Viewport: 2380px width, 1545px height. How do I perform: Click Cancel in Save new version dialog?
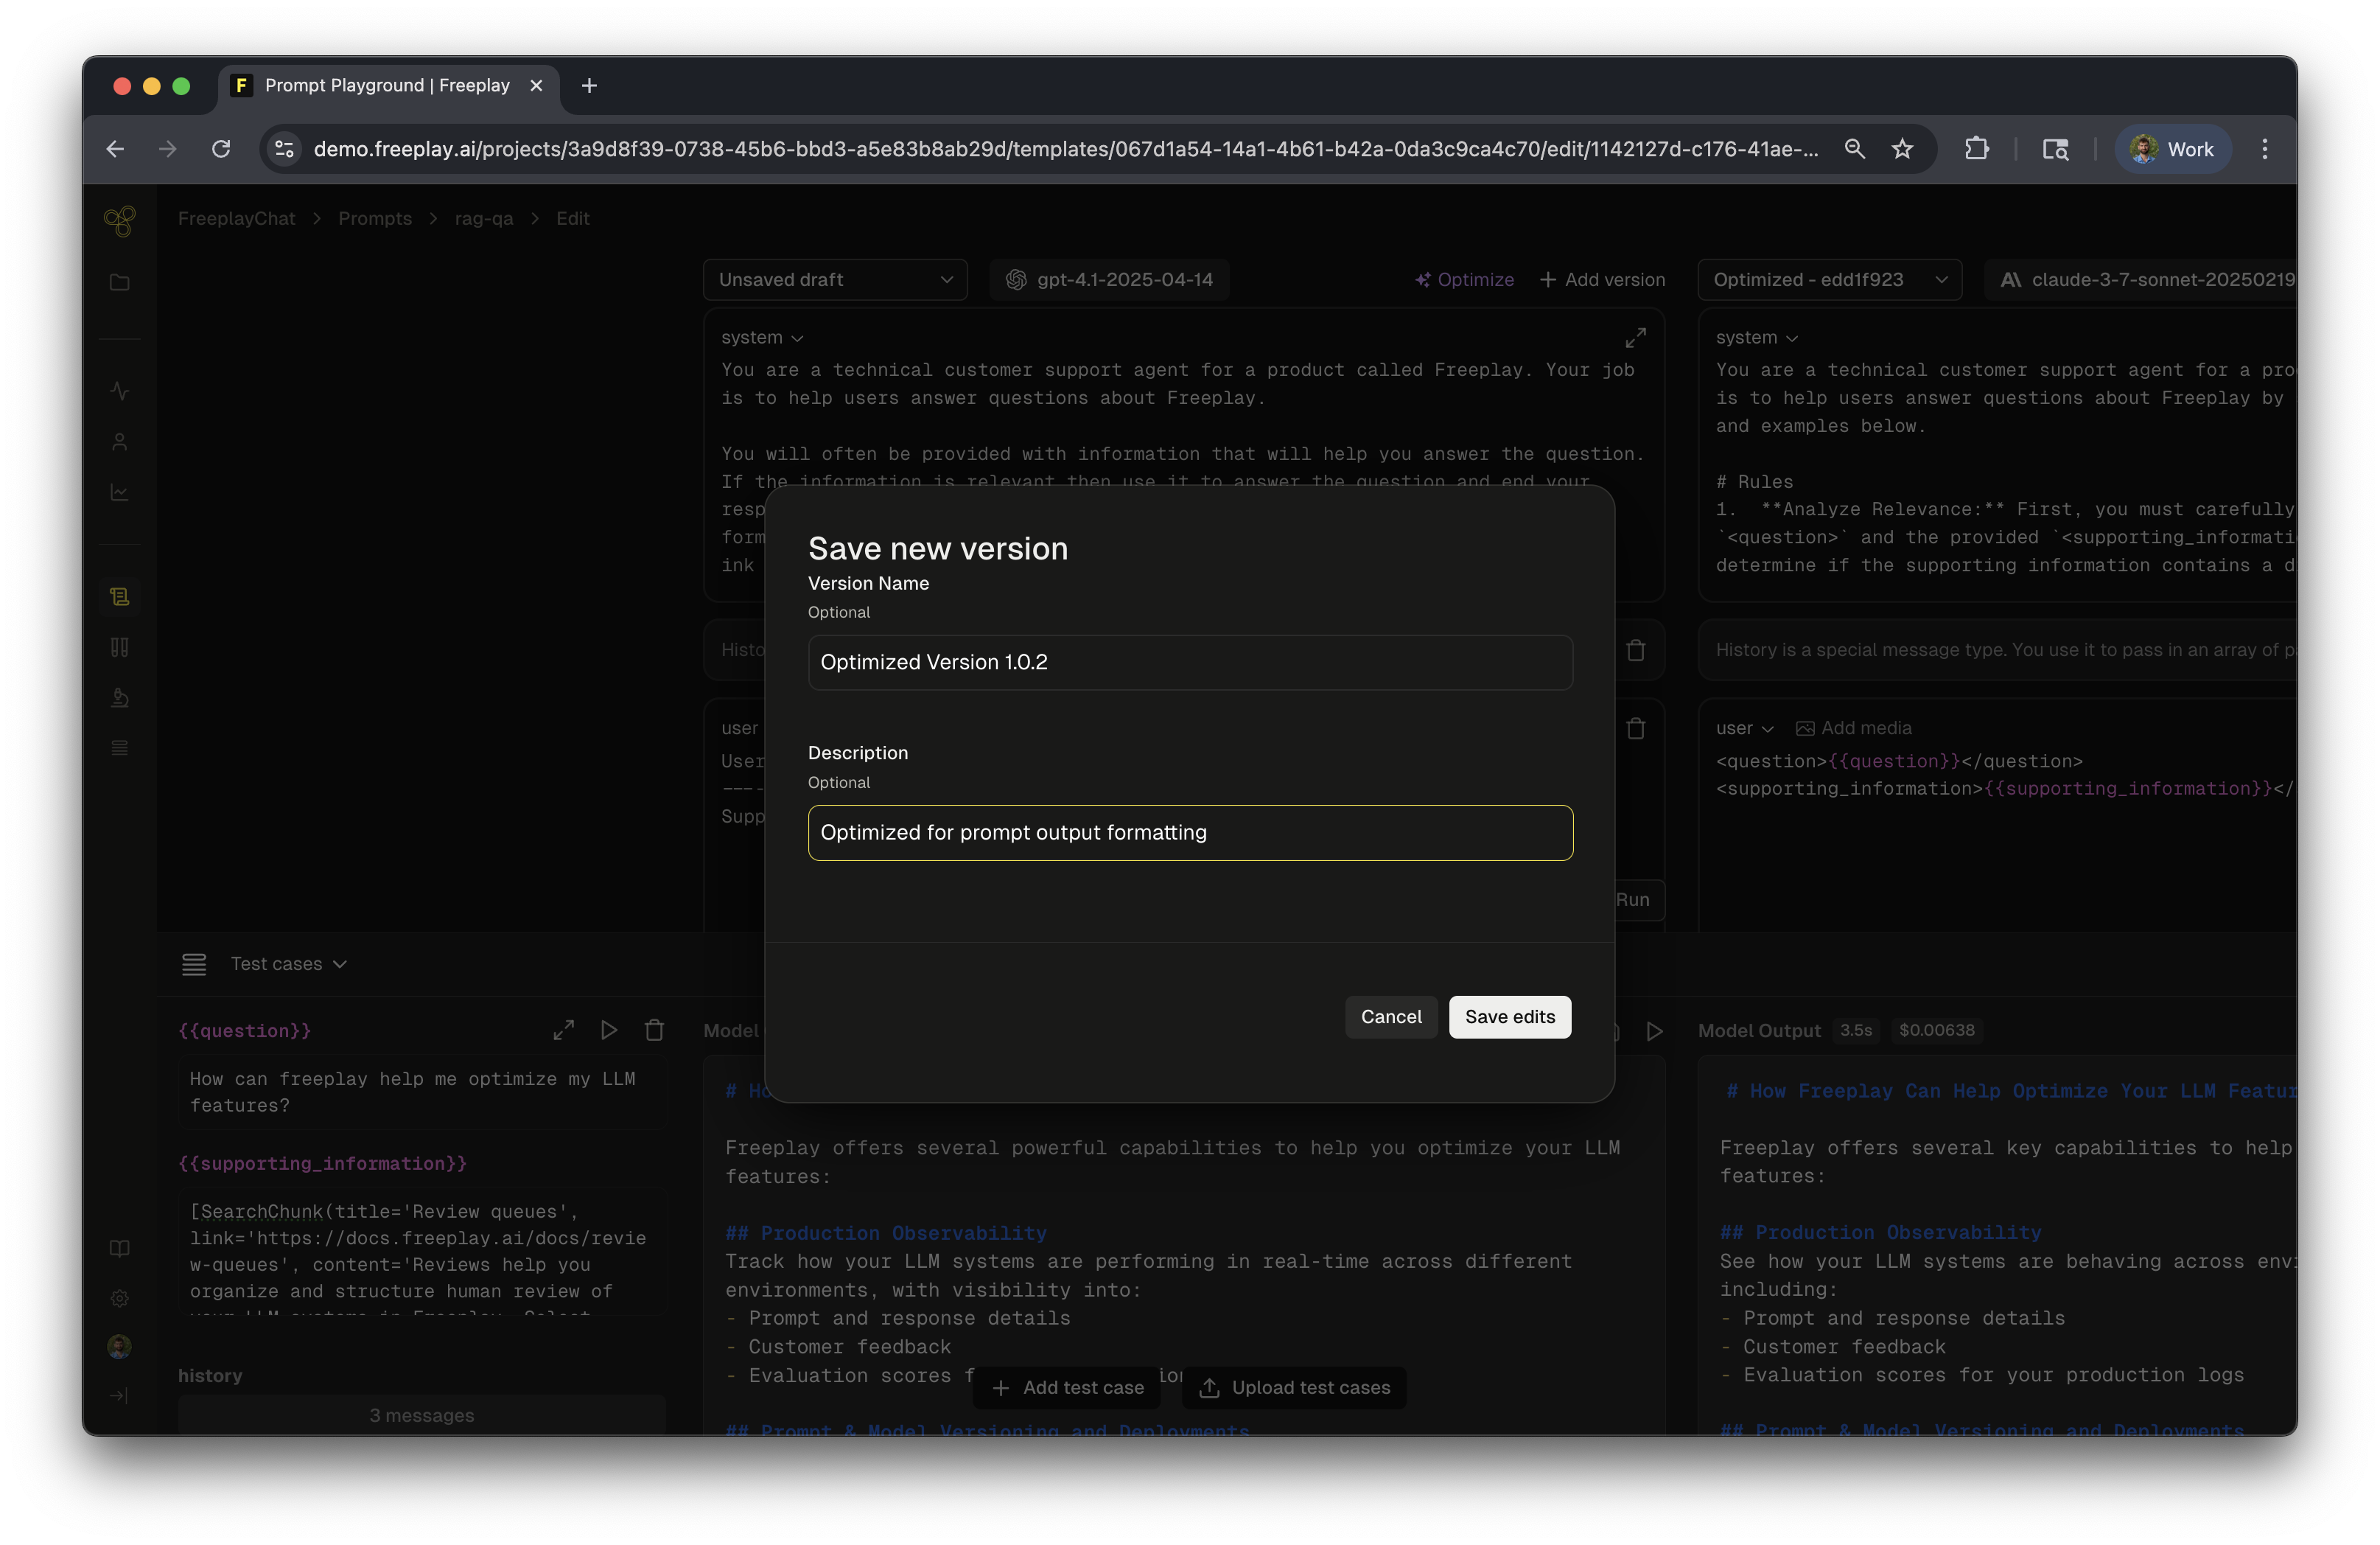tap(1391, 1018)
